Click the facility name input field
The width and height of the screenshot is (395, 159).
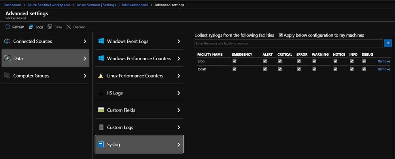(289, 44)
